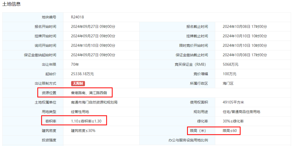The image size is (292, 146).
Task: Click the 挂牌开始时间 label
Action: tap(45, 36)
